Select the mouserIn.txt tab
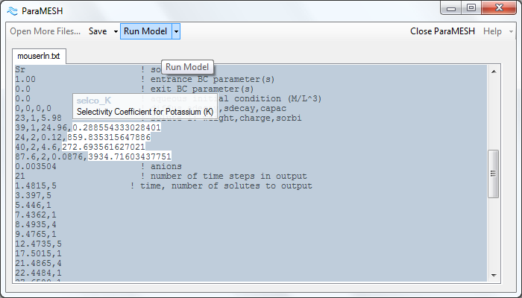Screen dimensions: 522x298 click(39, 56)
